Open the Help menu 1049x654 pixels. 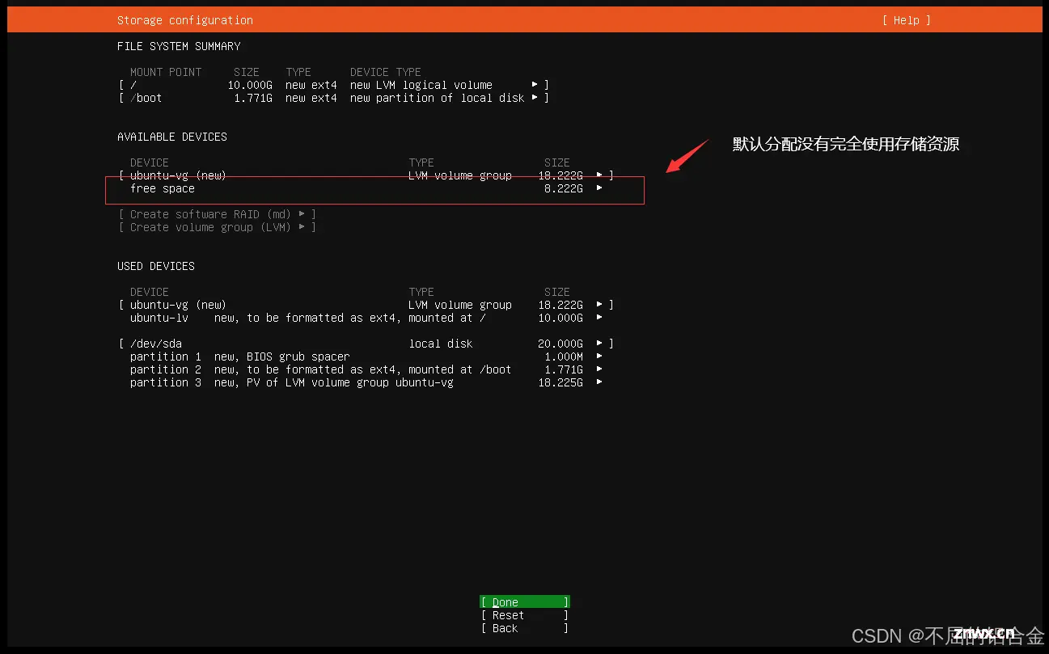coord(906,20)
